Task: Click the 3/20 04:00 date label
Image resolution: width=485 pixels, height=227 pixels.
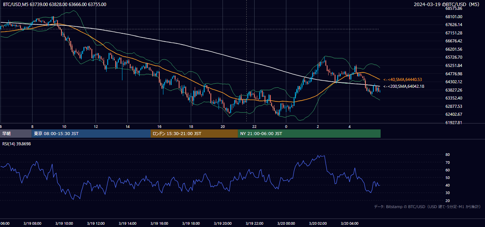Action: click(350, 223)
